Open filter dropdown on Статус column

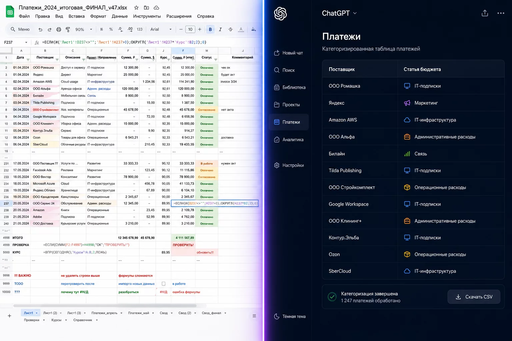tap(216, 60)
